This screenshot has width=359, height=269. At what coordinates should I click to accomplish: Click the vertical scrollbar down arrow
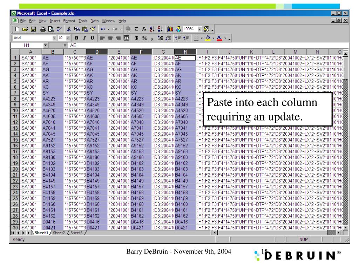[345, 228]
